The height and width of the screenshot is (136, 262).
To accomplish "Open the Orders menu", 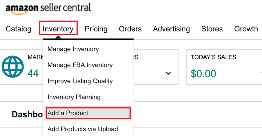I will pos(130,29).
